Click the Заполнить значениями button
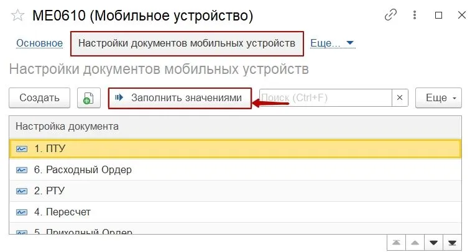This screenshot has height=252, width=475. [x=180, y=98]
